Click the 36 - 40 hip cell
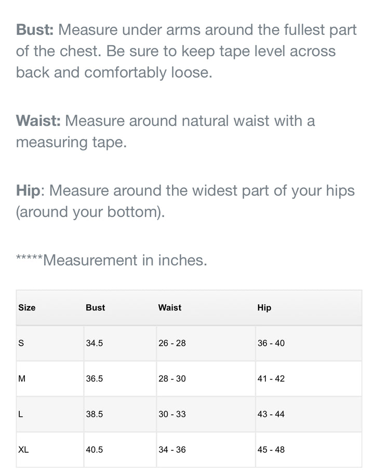Screen dimensions: 374x471 tap(271, 343)
